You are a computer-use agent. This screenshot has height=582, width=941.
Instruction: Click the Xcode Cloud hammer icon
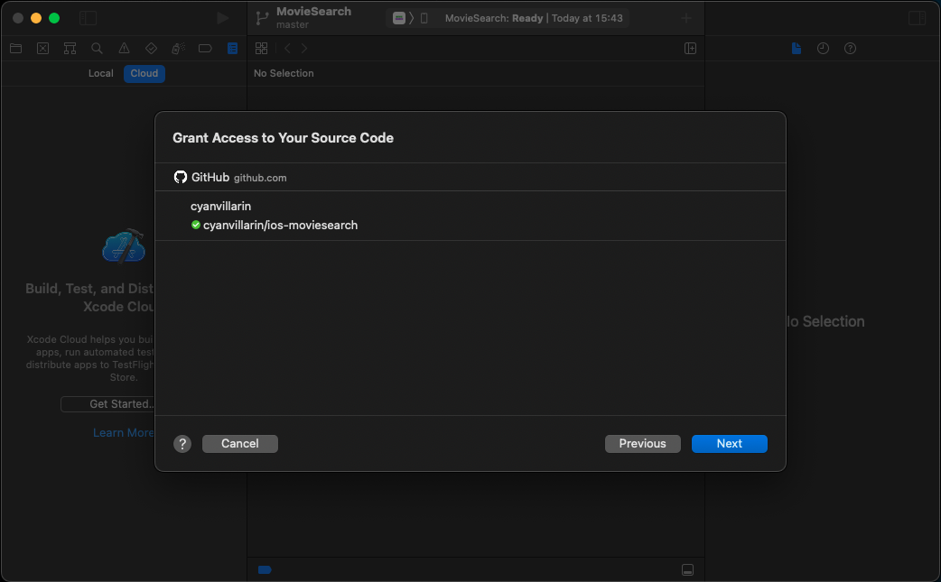[x=124, y=245]
